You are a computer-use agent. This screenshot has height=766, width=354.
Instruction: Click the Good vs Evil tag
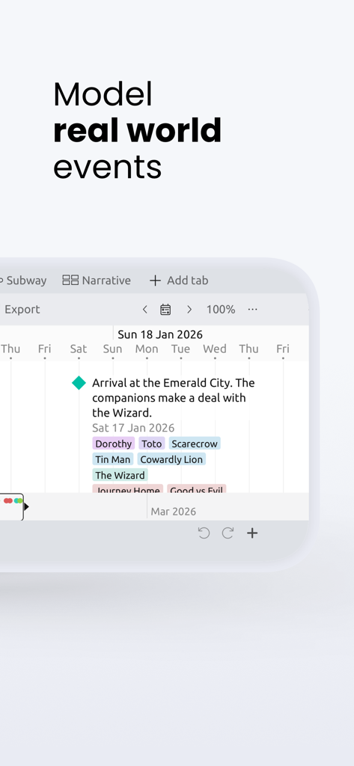[x=197, y=488]
